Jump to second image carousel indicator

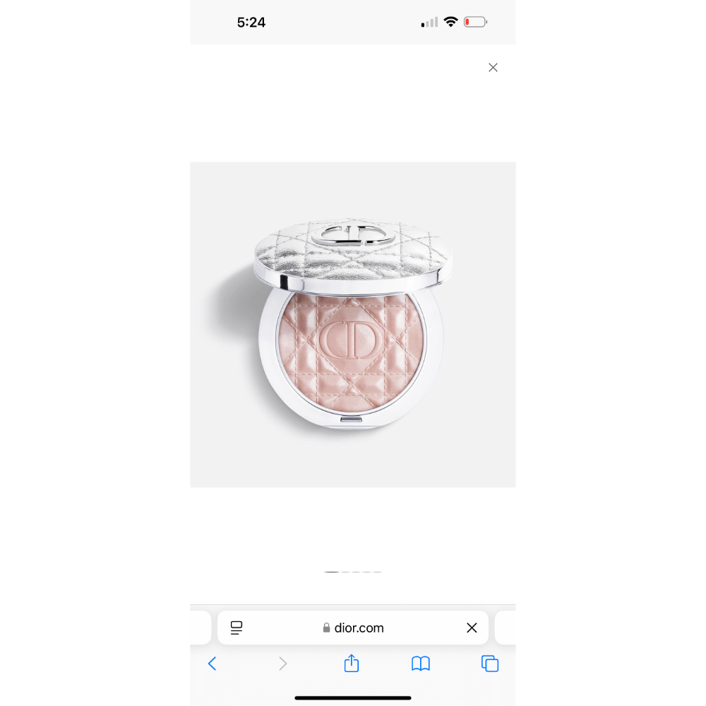coord(345,572)
